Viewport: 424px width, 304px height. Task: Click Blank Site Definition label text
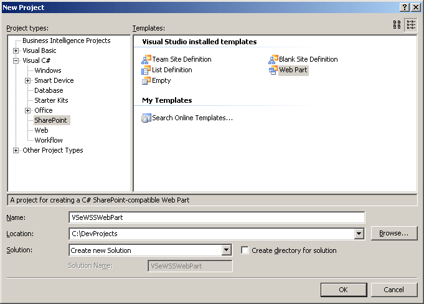308,60
